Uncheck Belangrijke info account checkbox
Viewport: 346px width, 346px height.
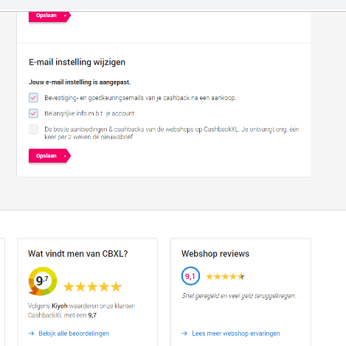click(33, 113)
